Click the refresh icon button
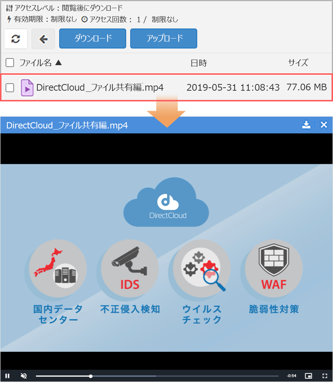333x382 pixels. (x=16, y=39)
